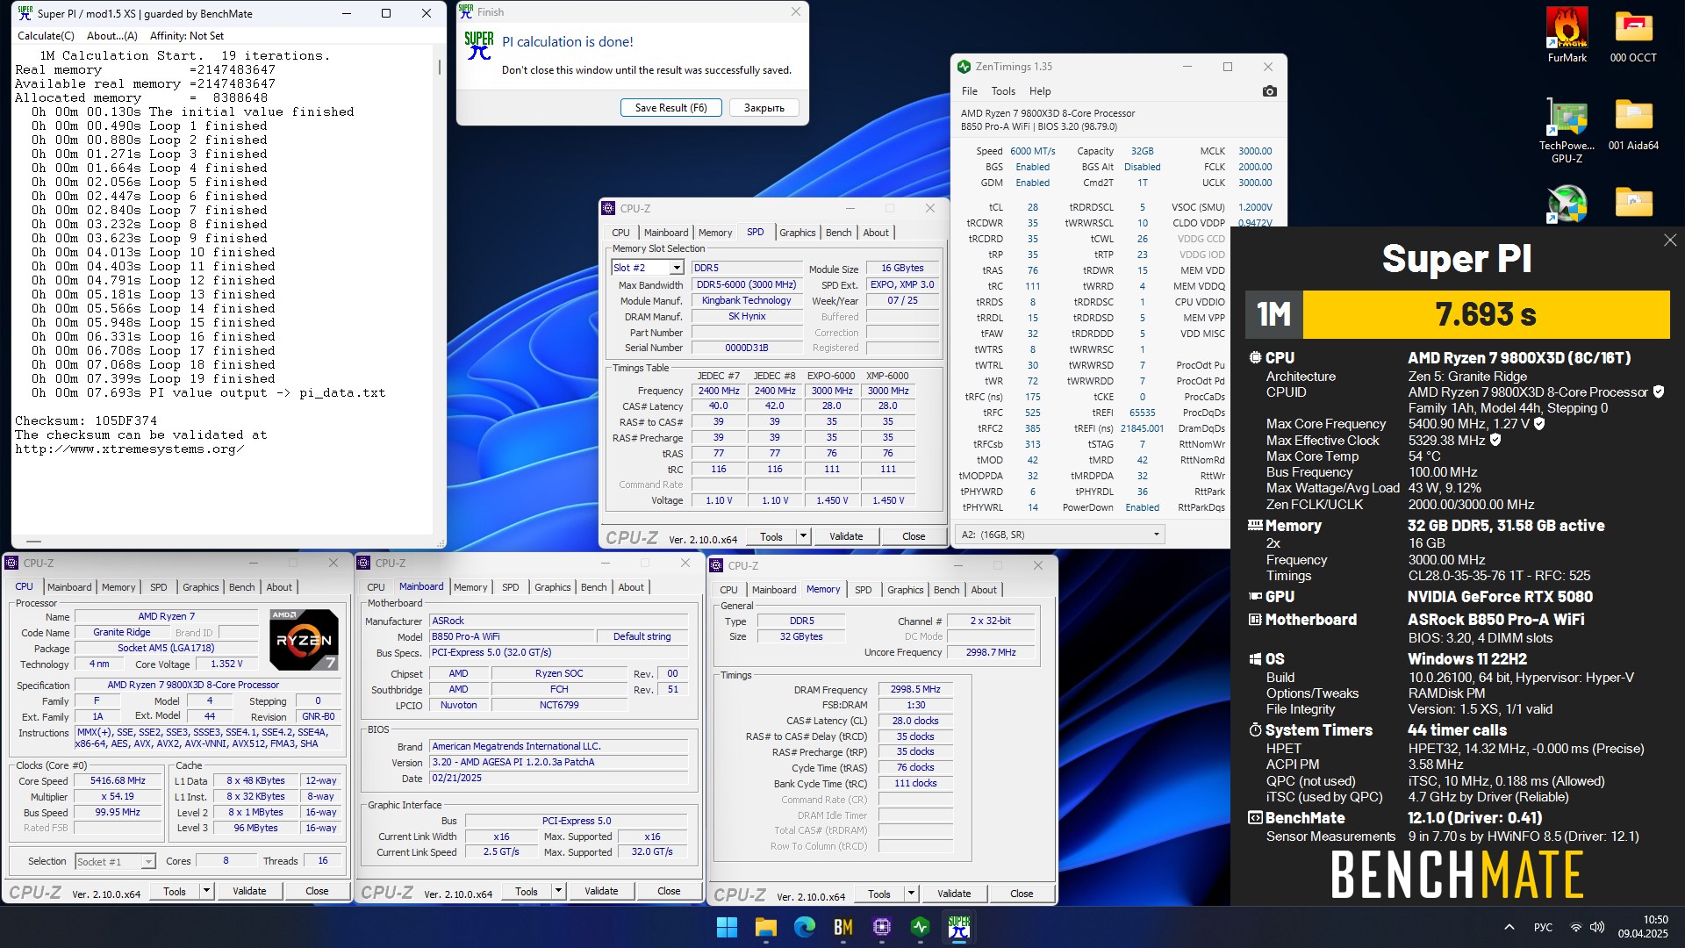This screenshot has height=948, width=1685.
Task: Click Validate in the Mainboard CPU-Z window
Action: point(601,891)
